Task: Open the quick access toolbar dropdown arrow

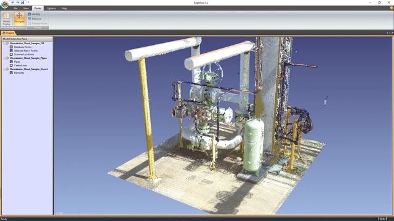Action: coord(28,2)
